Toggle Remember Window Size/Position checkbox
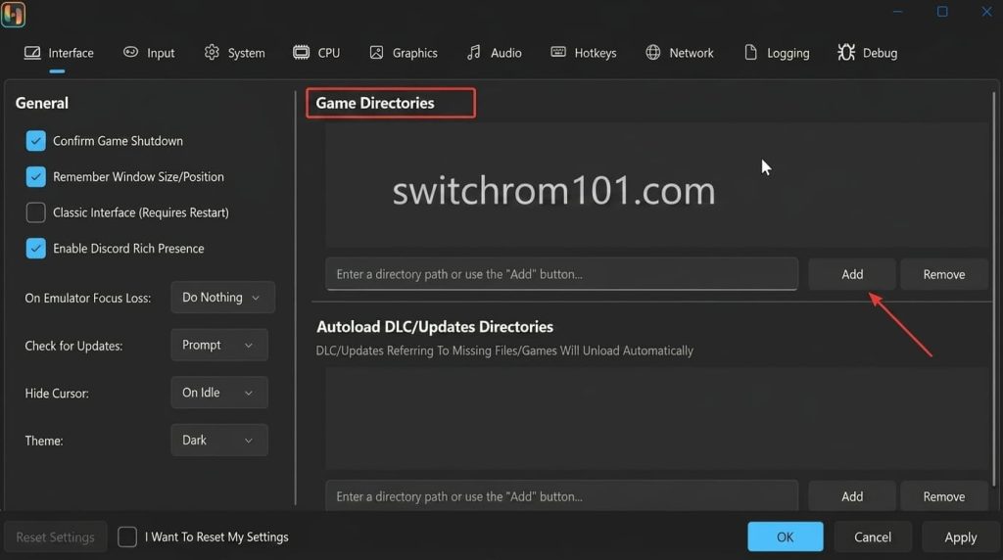Viewport: 1003px width, 560px height. (x=36, y=176)
